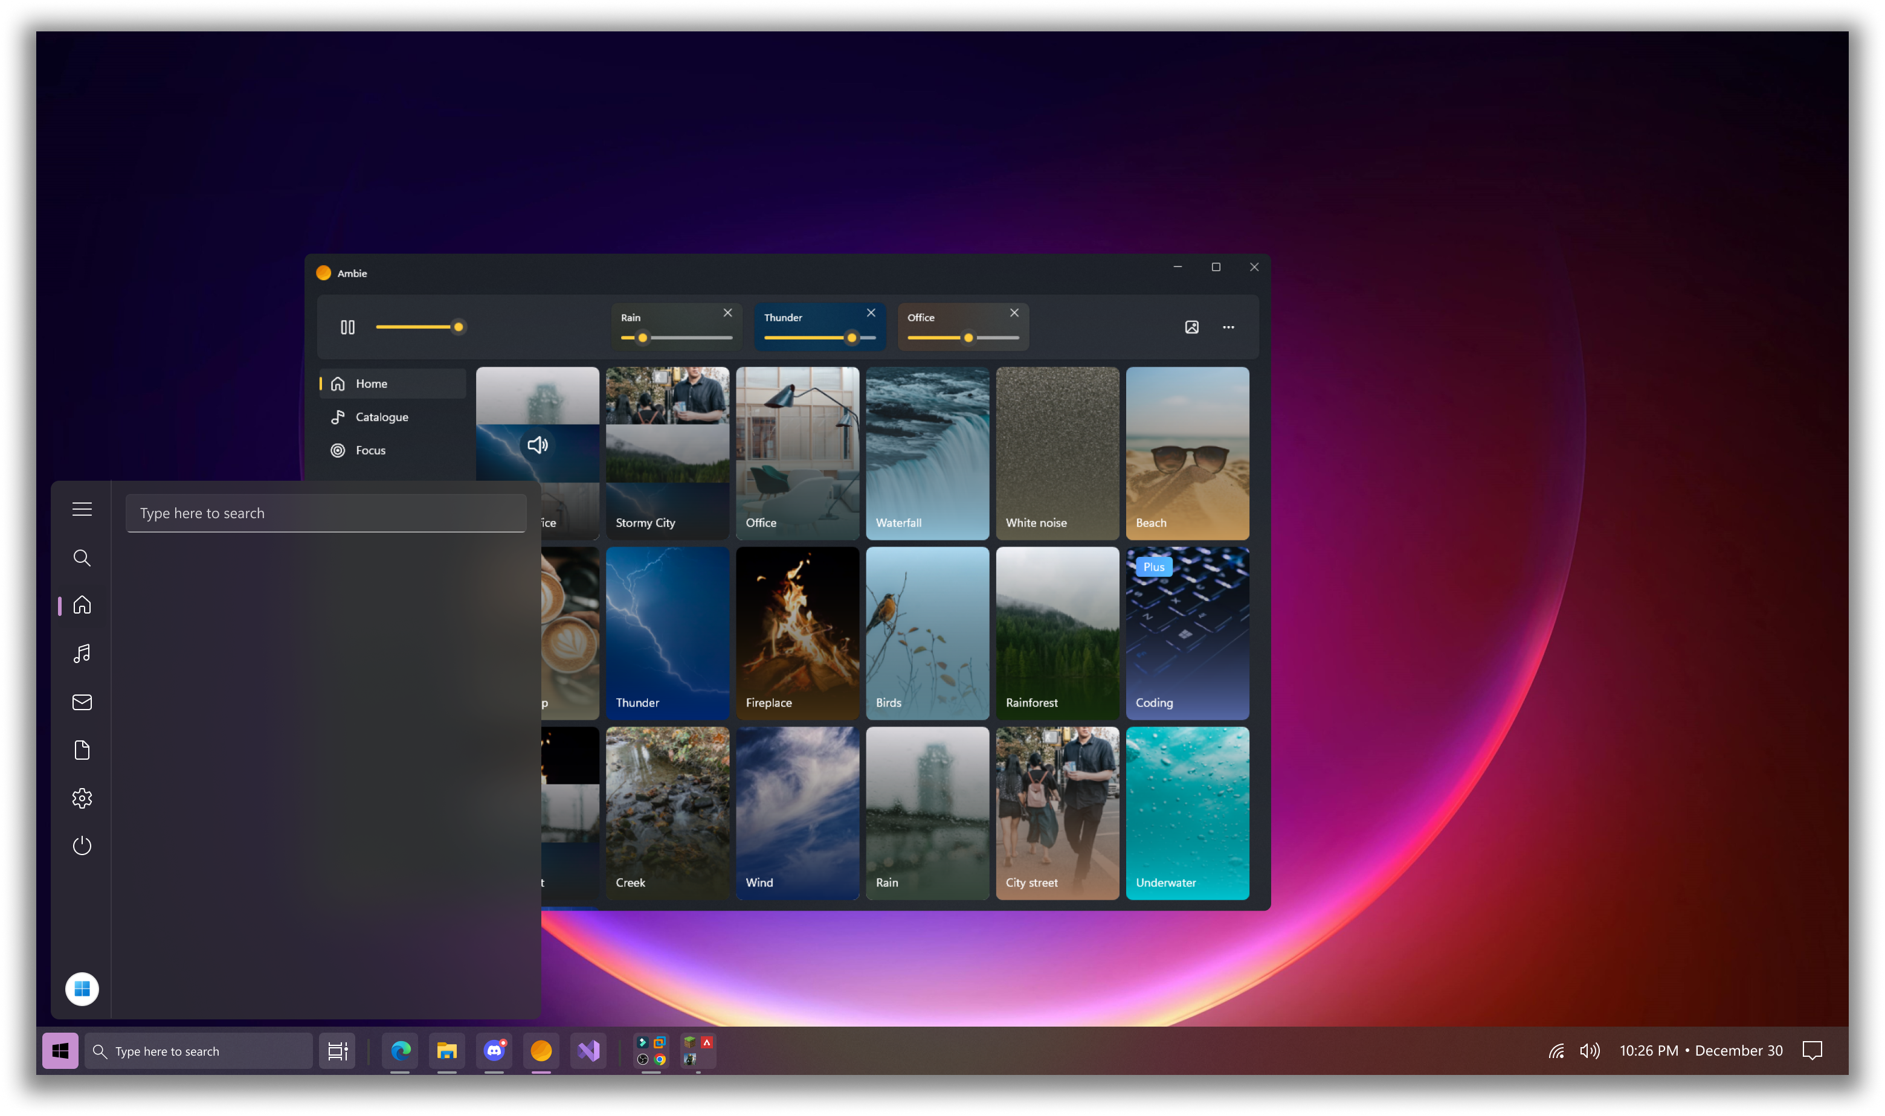Play the Creek sound
The width and height of the screenshot is (1885, 1116).
click(667, 813)
